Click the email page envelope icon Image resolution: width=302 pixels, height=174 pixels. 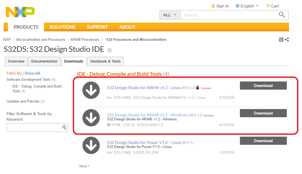coord(281,40)
